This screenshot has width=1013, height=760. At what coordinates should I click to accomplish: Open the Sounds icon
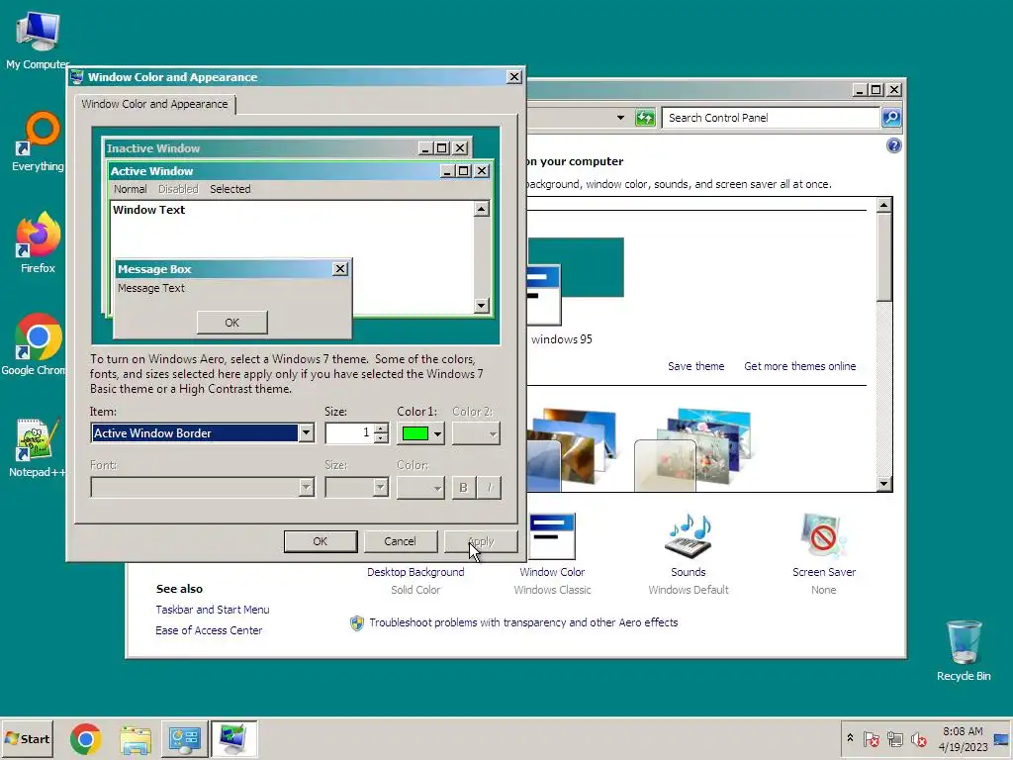689,536
